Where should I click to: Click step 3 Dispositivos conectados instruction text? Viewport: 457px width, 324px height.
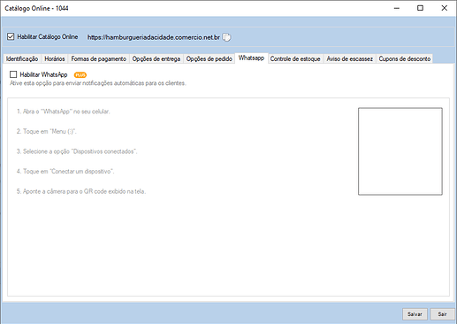pyautogui.click(x=77, y=151)
